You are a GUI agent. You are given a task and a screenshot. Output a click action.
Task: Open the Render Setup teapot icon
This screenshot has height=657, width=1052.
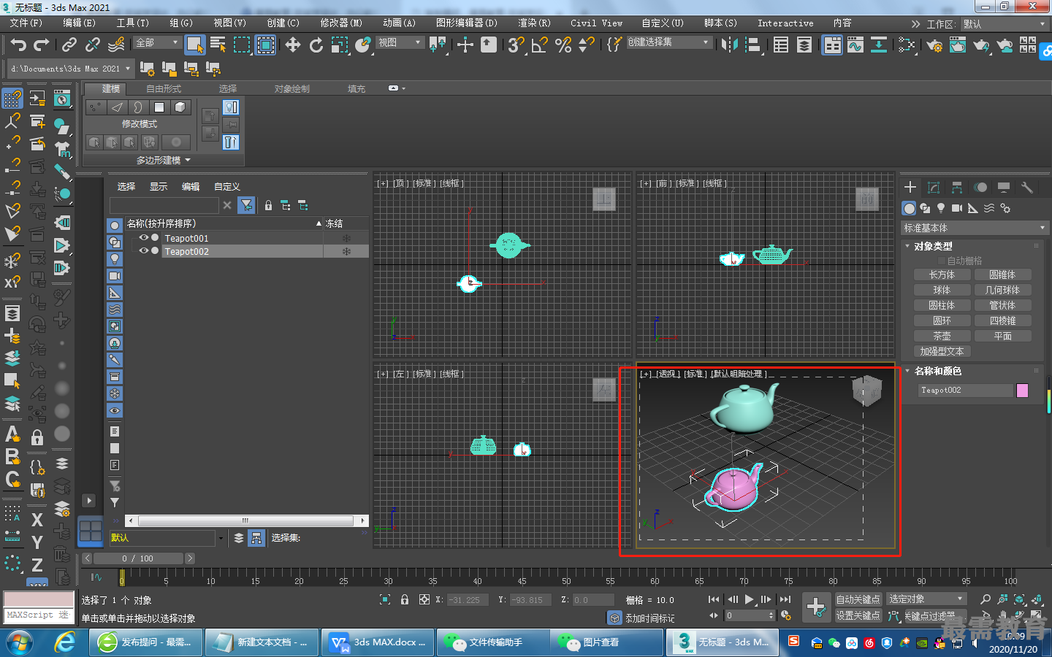(x=934, y=45)
